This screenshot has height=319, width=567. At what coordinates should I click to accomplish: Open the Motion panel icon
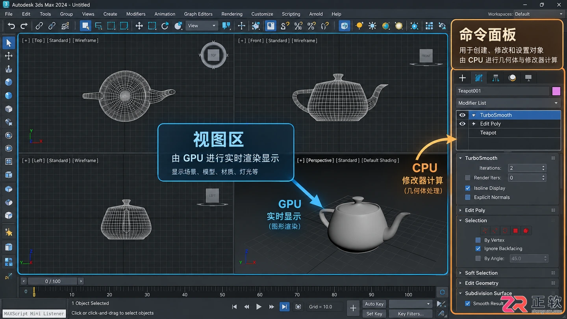pos(512,78)
